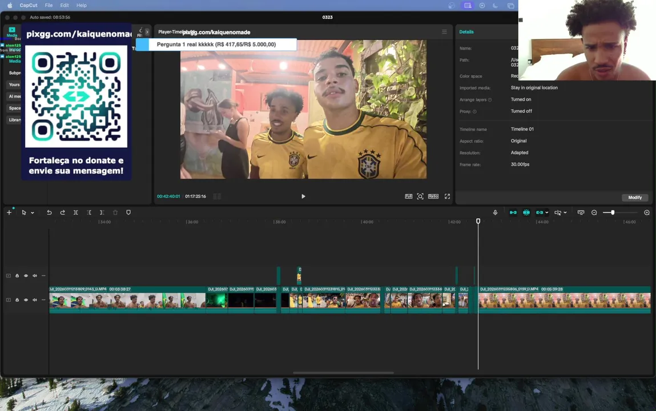
Task: Click the Full quality icon under the player
Action: [408, 196]
